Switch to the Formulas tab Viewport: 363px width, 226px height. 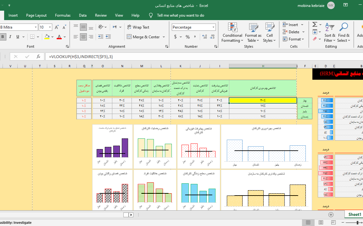pos(63,15)
